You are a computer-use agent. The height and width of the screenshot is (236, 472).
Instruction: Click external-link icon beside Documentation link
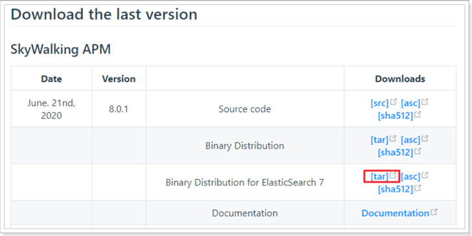point(434,211)
